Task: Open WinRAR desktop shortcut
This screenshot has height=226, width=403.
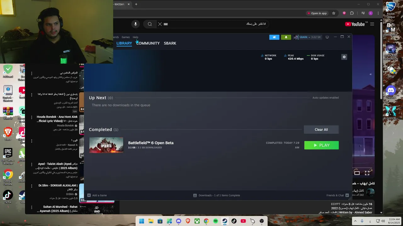Action: (8, 114)
